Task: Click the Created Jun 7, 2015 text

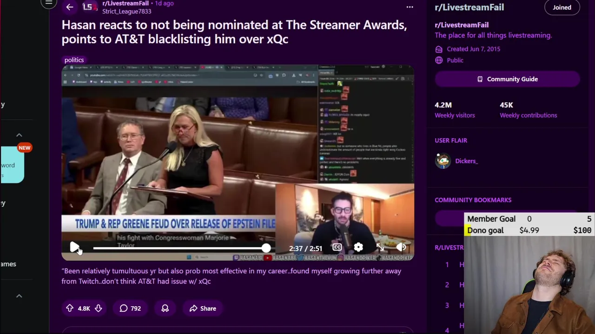Action: tap(474, 49)
